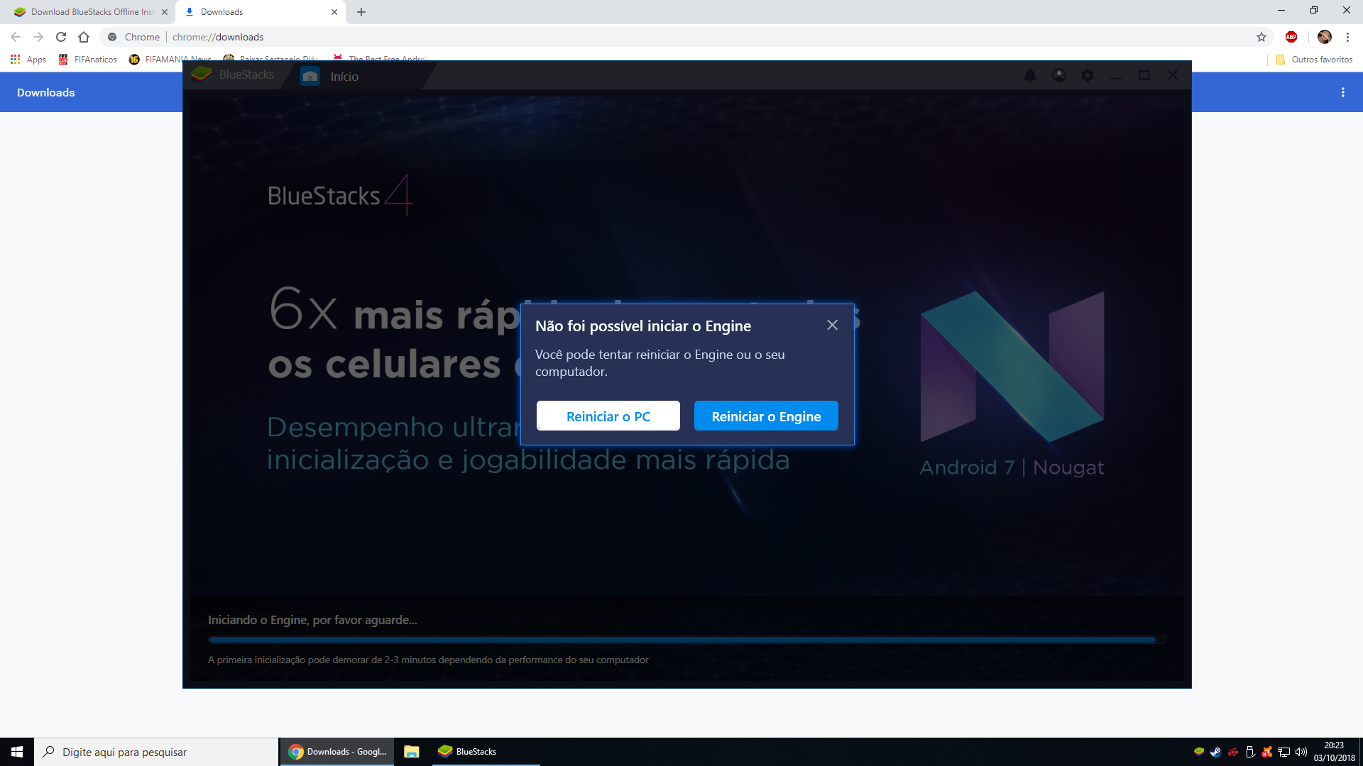Open BlueStacks notifications bell
The height and width of the screenshot is (766, 1363).
(1030, 75)
